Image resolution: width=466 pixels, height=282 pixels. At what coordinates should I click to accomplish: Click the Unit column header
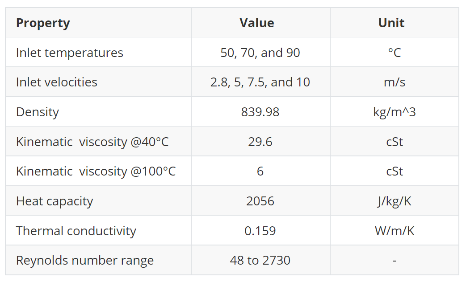pos(391,23)
